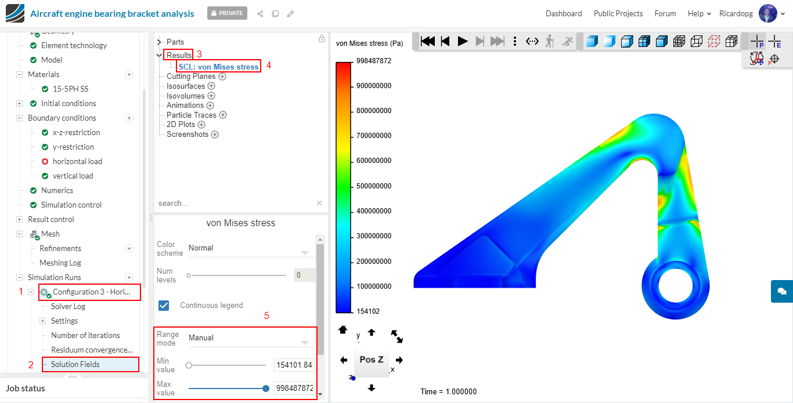Open animation options three-dot menu

point(515,41)
